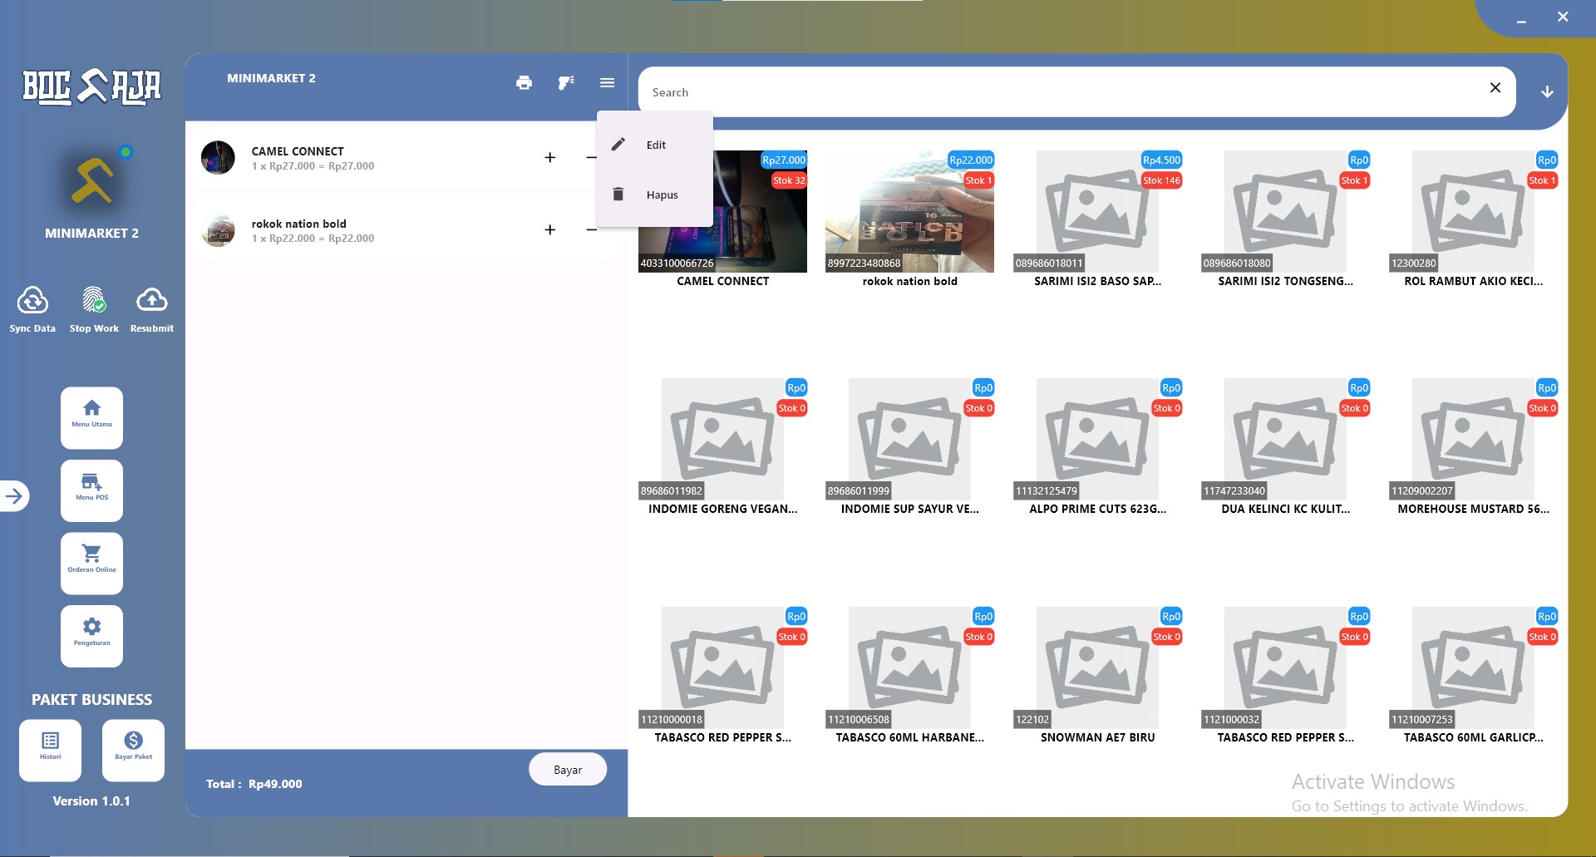Open Menu POS tile
Screen dimensions: 1596x857
coord(91,490)
